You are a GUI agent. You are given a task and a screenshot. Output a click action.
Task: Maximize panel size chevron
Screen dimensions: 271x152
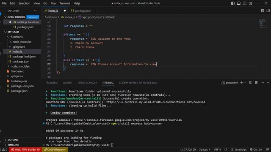coord(268,83)
